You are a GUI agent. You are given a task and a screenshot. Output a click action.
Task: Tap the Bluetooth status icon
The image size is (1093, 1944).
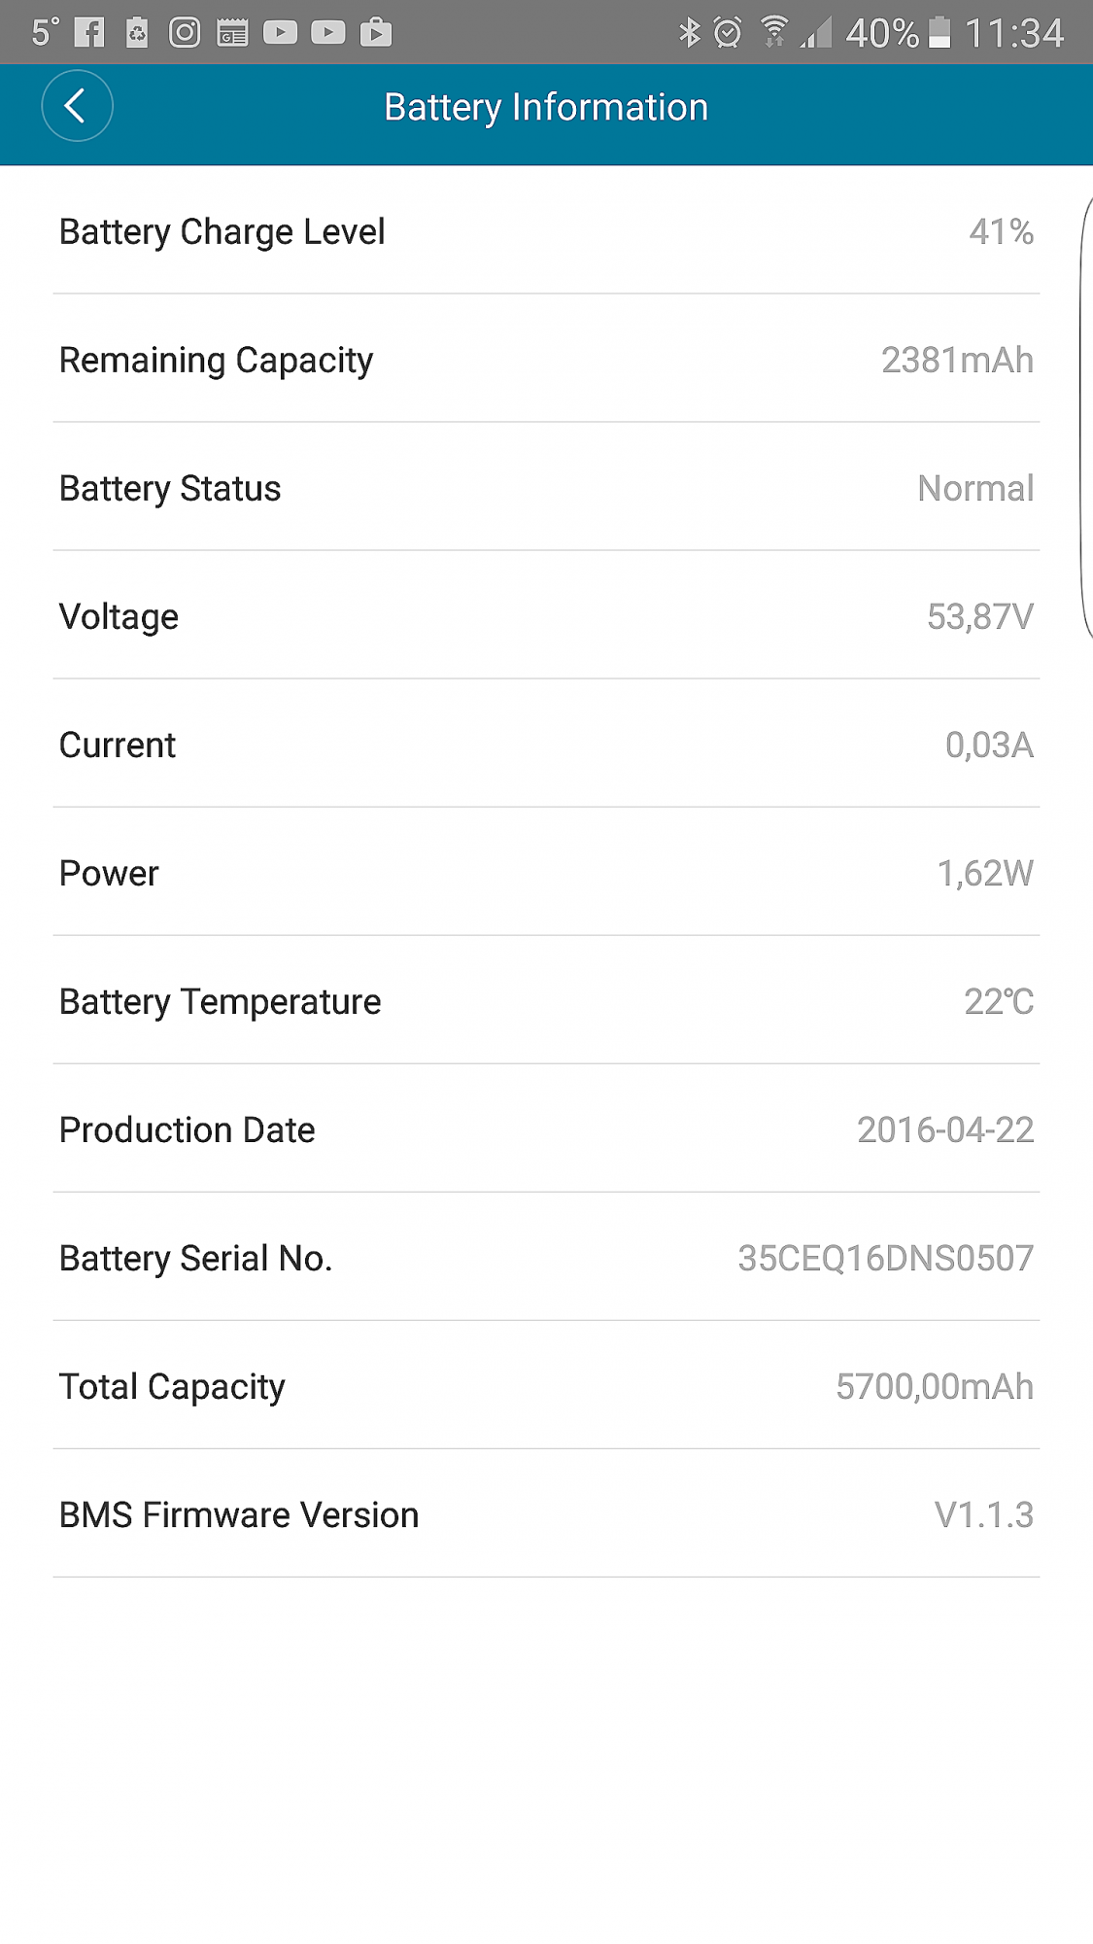[x=689, y=33]
